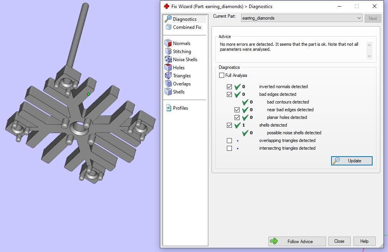Viewport: 388px width, 252px height.
Task: Uncheck planar holes detected checkbox
Action: 237,117
